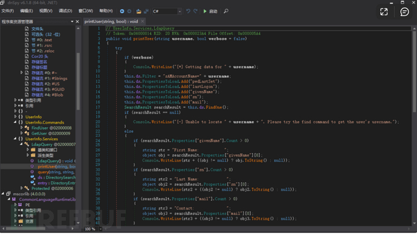Click the 启动 start button label

click(213, 11)
